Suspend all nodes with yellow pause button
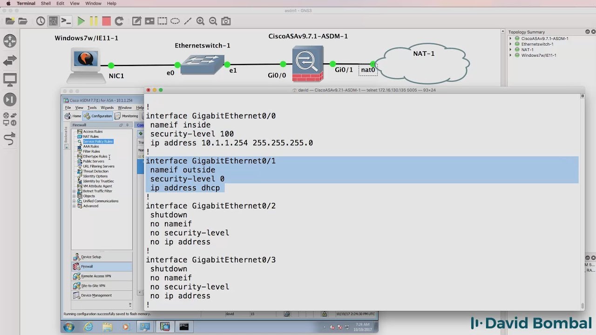Viewport: 596px width, 335px height. (x=94, y=21)
